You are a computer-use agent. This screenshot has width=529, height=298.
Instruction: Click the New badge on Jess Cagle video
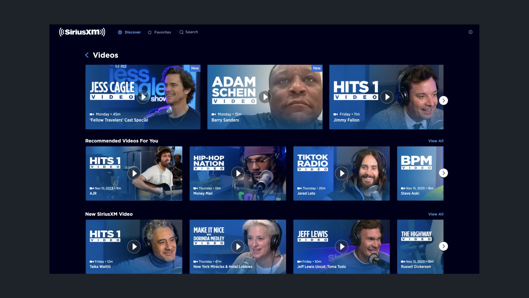click(195, 68)
